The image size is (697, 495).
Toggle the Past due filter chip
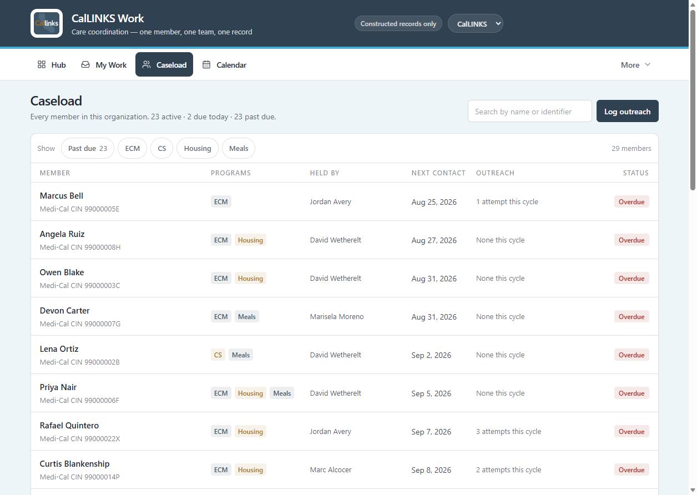click(x=88, y=148)
